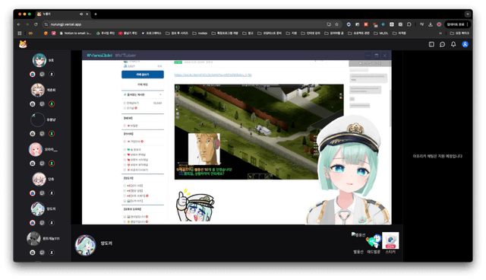Open the 모든 북마크 folder
The height and width of the screenshot is (280, 486).
[x=459, y=33]
